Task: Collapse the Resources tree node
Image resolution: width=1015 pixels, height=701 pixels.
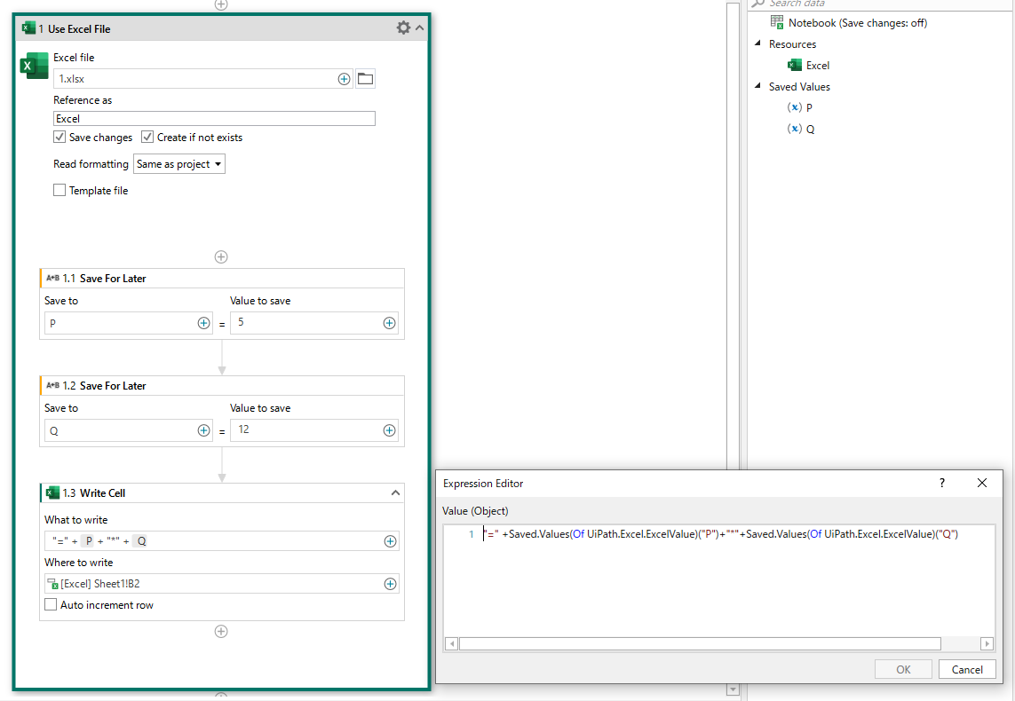Action: [757, 43]
